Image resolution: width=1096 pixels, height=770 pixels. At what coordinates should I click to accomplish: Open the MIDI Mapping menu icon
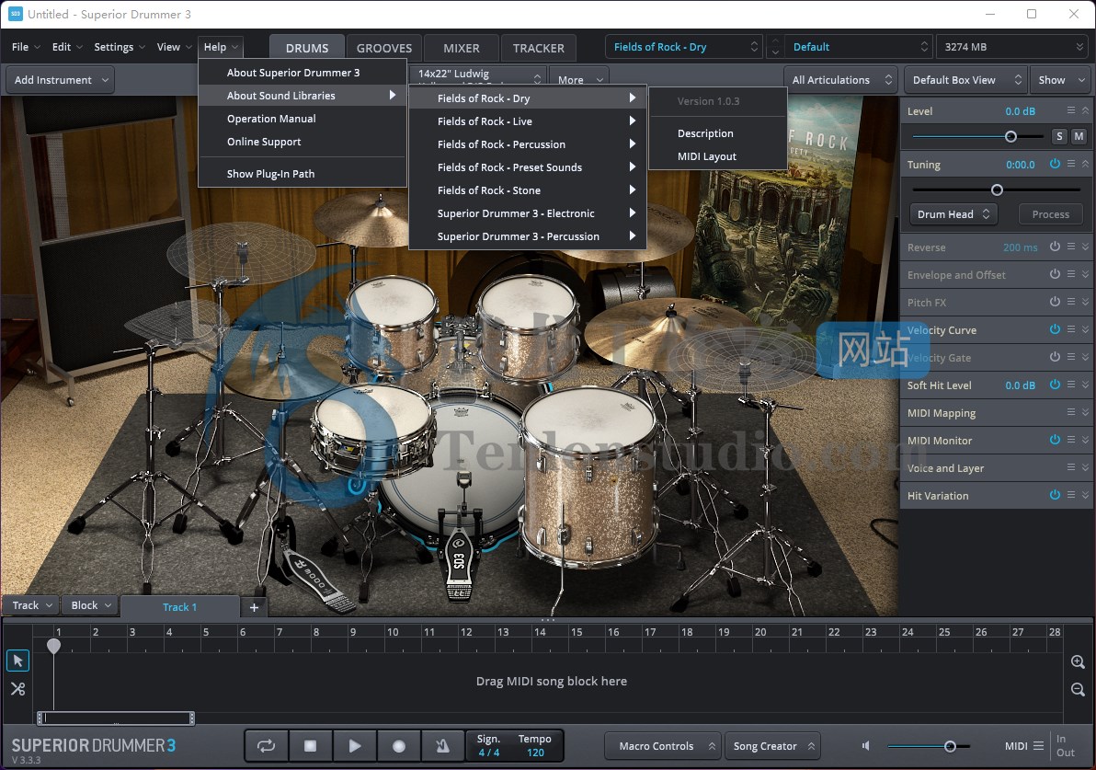pyautogui.click(x=1071, y=413)
